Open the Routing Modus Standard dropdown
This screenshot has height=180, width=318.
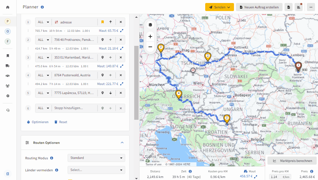point(96,158)
